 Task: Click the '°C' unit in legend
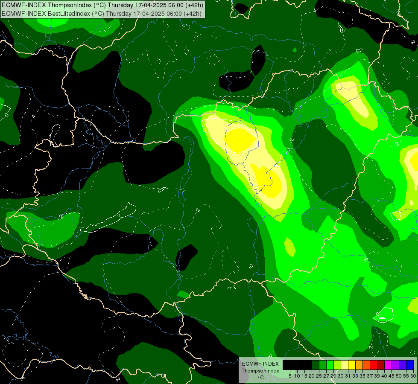pyautogui.click(x=261, y=378)
